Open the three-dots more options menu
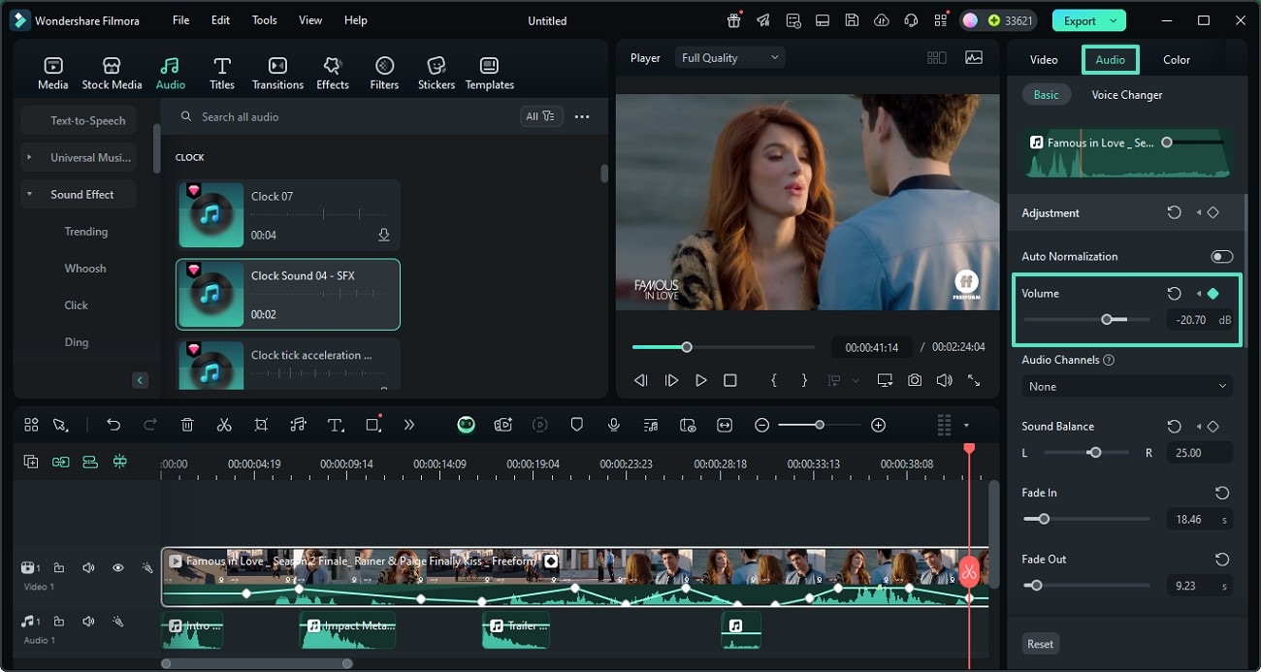The image size is (1261, 672). tap(582, 116)
